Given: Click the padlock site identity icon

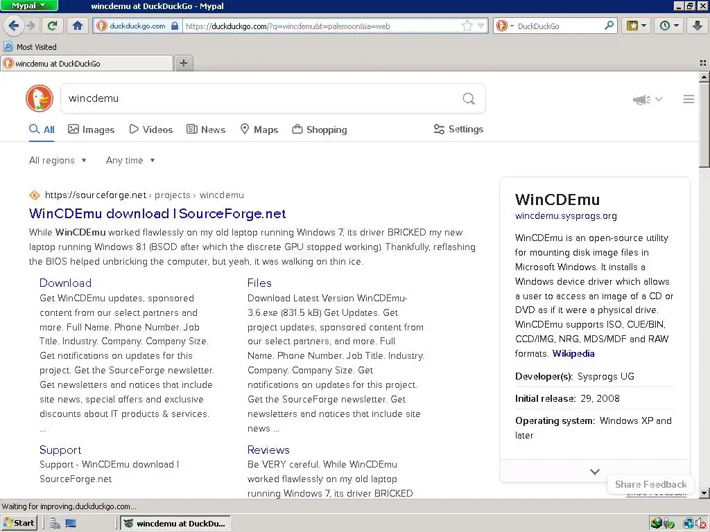Looking at the screenshot, I should click(x=174, y=26).
